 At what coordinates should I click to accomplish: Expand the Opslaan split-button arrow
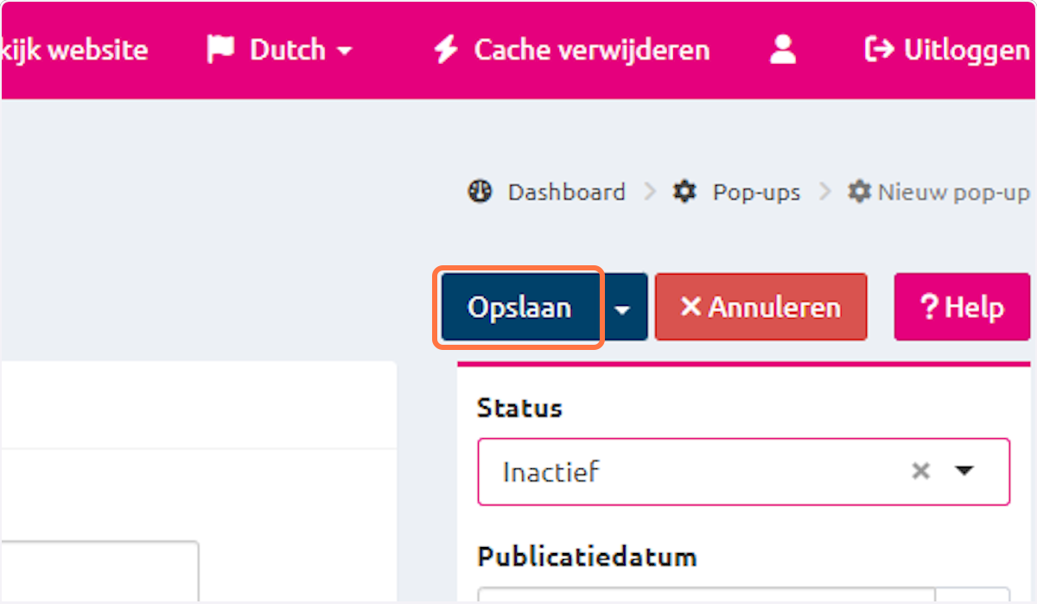[625, 308]
